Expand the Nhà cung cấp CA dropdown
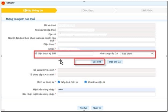The height and width of the screenshot is (112, 168). pyautogui.click(x=137, y=54)
